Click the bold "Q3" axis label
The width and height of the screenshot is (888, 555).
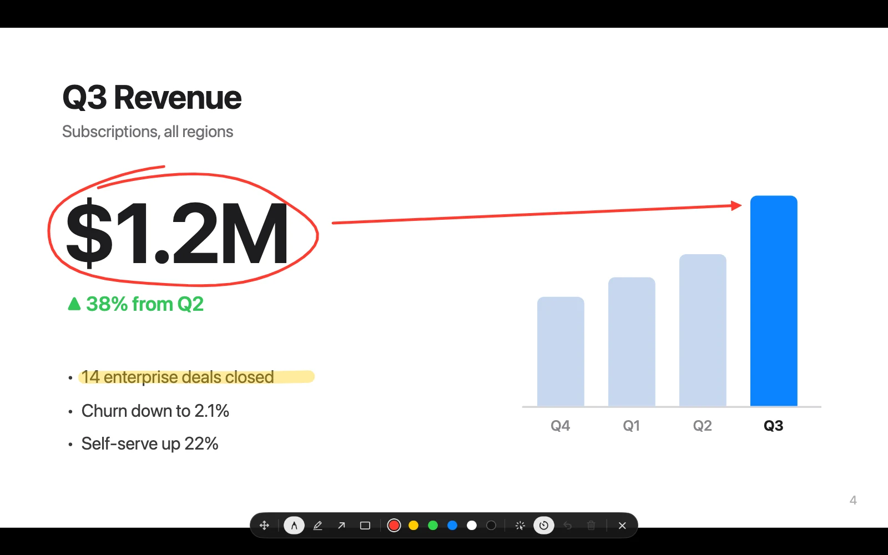point(774,426)
